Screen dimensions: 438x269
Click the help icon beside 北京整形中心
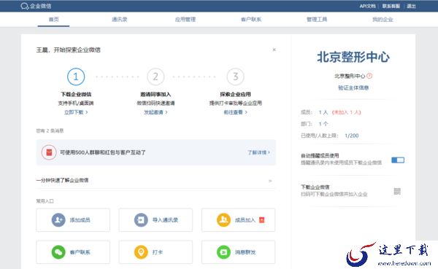[369, 76]
